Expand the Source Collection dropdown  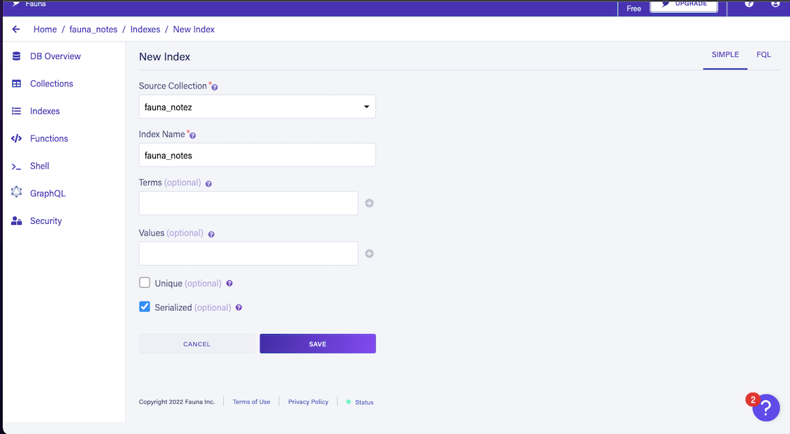click(x=257, y=107)
